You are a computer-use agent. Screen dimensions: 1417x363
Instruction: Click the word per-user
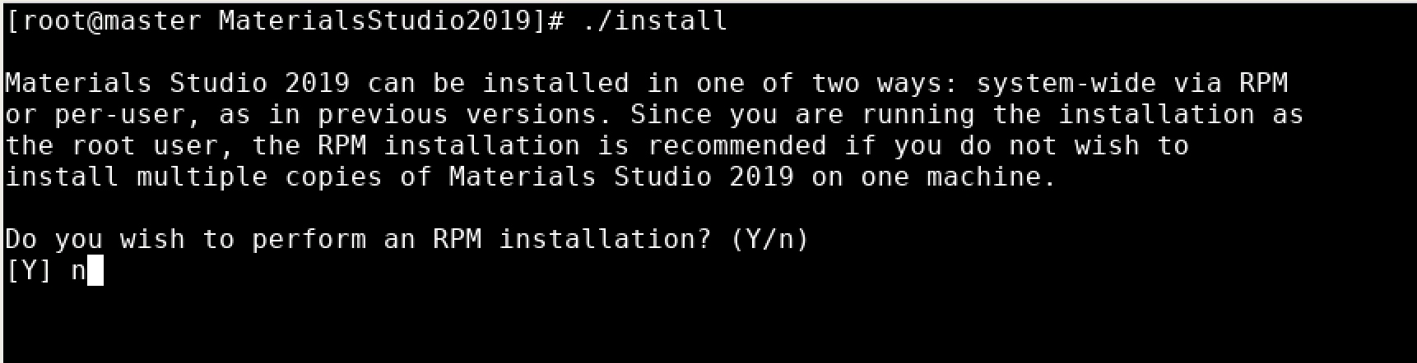(128, 114)
